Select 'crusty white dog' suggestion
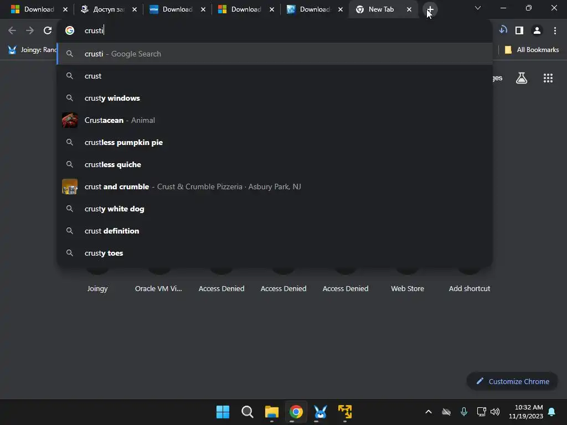Screen dimensions: 567x425 pos(275,209)
